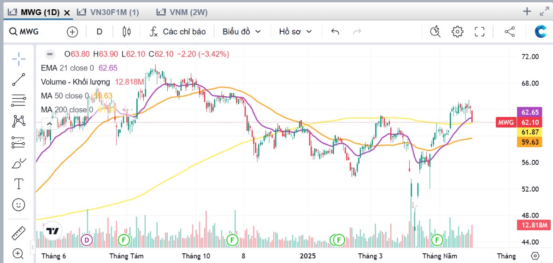Click the purple D dividend marker
The image size is (553, 263).
click(x=87, y=240)
